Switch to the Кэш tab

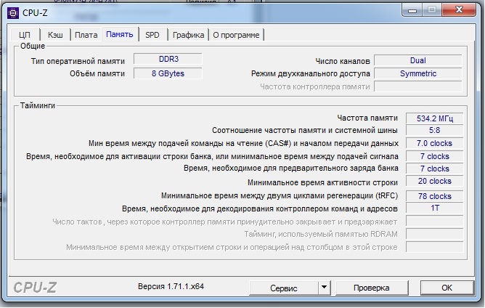click(x=55, y=35)
